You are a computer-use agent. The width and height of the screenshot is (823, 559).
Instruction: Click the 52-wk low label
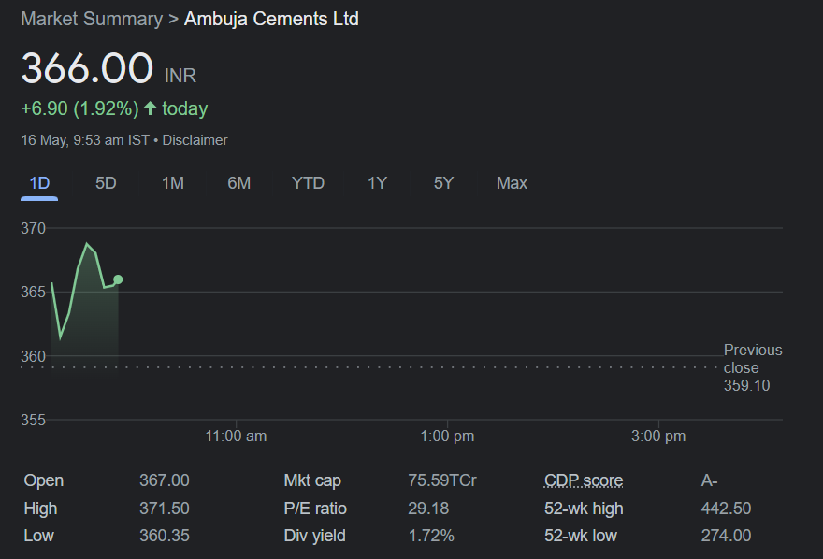(581, 536)
